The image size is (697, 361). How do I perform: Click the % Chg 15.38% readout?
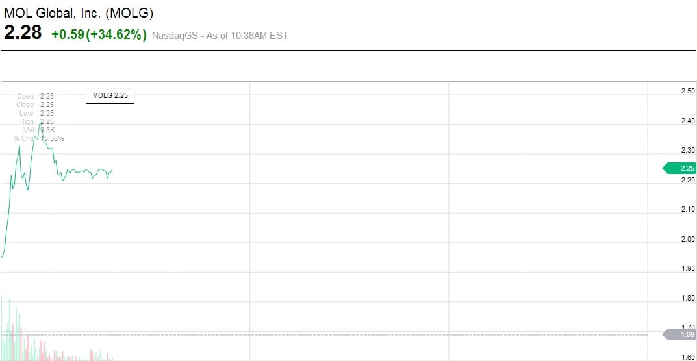pos(38,138)
